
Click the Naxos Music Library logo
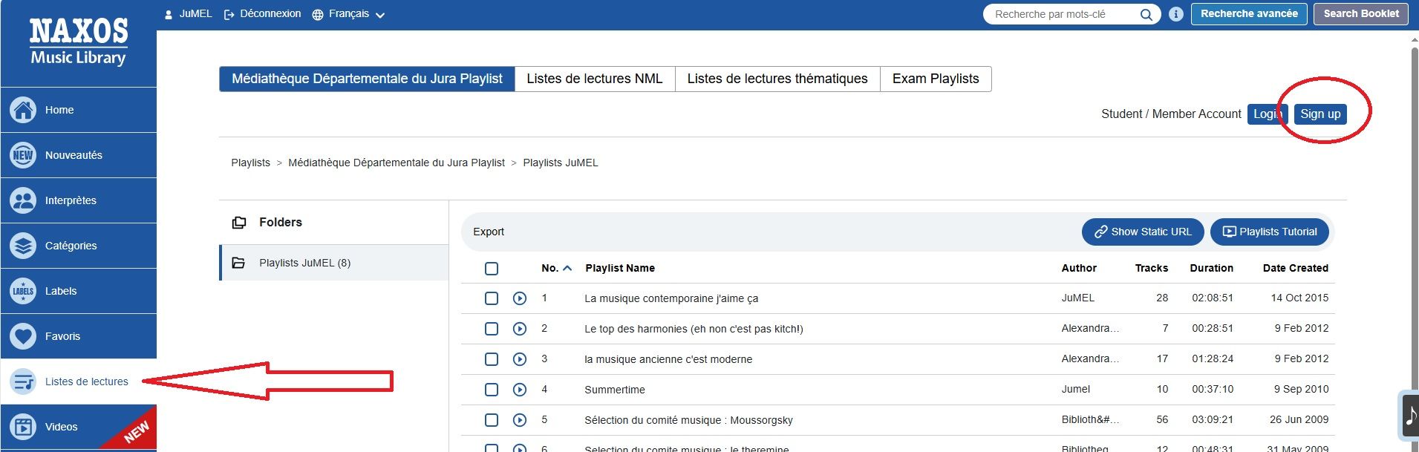[x=78, y=43]
